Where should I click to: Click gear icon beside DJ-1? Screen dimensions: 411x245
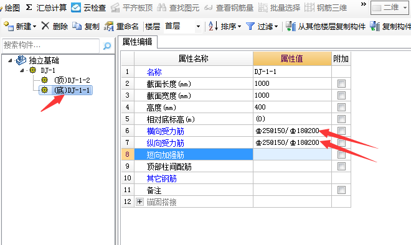[32, 70]
